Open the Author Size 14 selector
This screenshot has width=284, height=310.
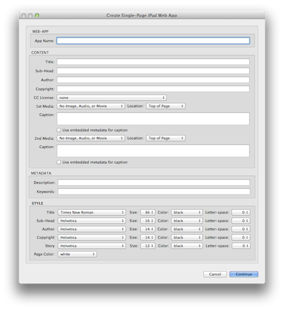coord(148,229)
